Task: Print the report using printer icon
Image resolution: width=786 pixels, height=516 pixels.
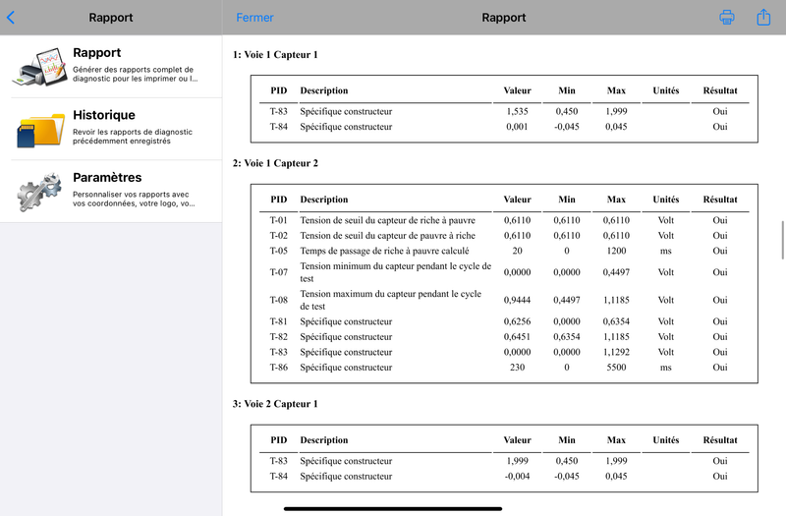Action: (727, 18)
